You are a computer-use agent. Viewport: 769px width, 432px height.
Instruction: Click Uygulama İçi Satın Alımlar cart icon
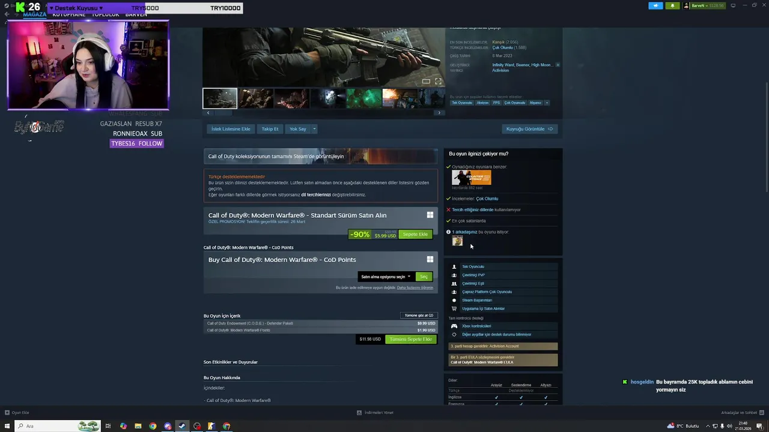[x=454, y=308]
